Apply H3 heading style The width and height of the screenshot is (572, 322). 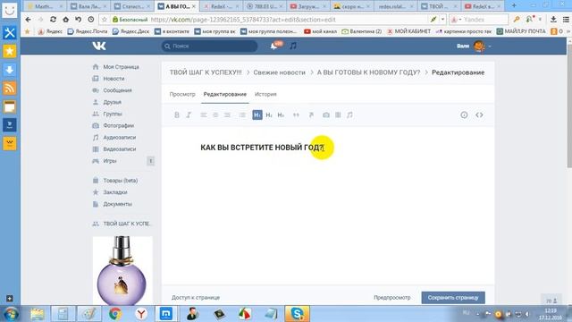281,115
